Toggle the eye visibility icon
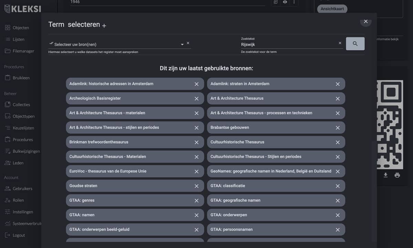The width and height of the screenshot is (413, 248). click(x=285, y=2)
